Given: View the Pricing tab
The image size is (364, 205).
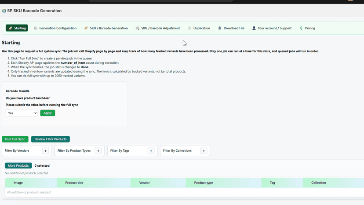Looking at the screenshot, I should pyautogui.click(x=308, y=28).
